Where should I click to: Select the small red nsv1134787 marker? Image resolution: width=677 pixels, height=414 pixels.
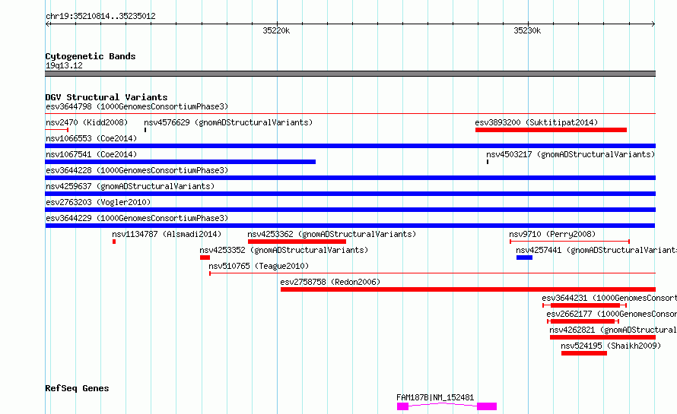click(x=114, y=242)
